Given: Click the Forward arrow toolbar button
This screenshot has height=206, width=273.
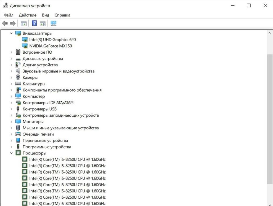Looking at the screenshot, I should click(x=13, y=23).
